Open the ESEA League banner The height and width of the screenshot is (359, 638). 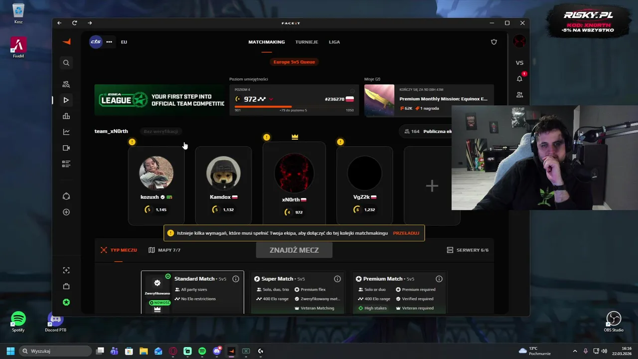pos(159,100)
